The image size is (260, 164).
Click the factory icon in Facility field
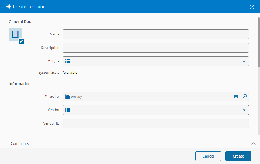tap(67, 96)
